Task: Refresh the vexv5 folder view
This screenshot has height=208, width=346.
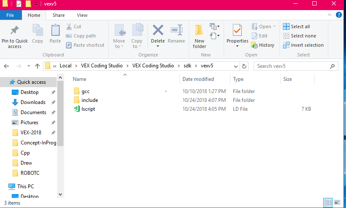Action: pos(244,66)
